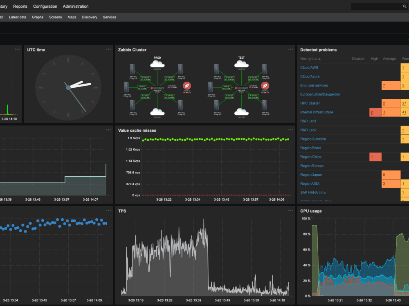The height and width of the screenshot is (306, 409).
Task: Click the Disaster column header
Action: [x=358, y=58]
